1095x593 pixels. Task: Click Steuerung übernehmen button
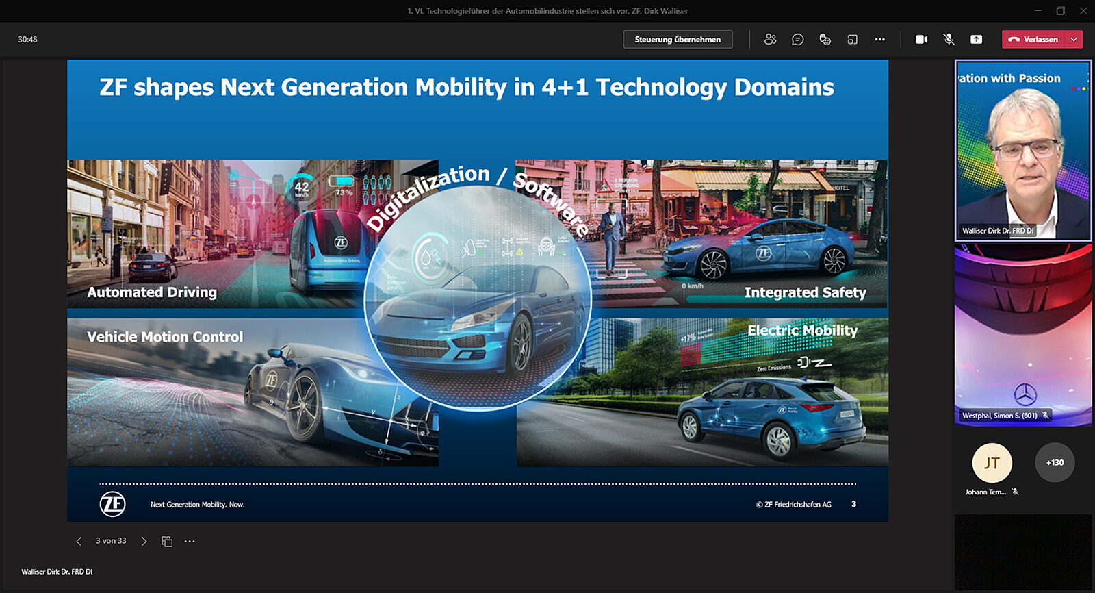tap(677, 40)
